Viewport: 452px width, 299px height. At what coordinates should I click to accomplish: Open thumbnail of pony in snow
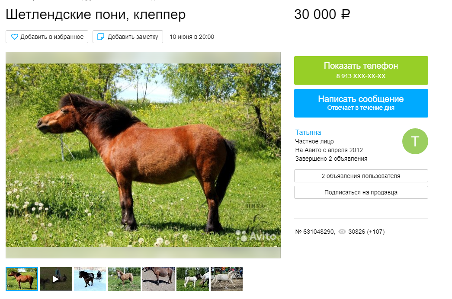(90, 279)
